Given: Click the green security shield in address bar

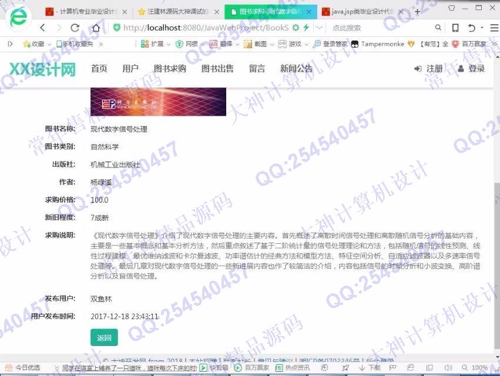Looking at the screenshot, I should [x=117, y=28].
